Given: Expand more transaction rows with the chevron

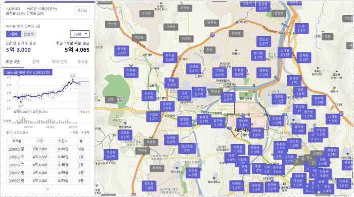Looking at the screenshot, I should [x=48, y=189].
